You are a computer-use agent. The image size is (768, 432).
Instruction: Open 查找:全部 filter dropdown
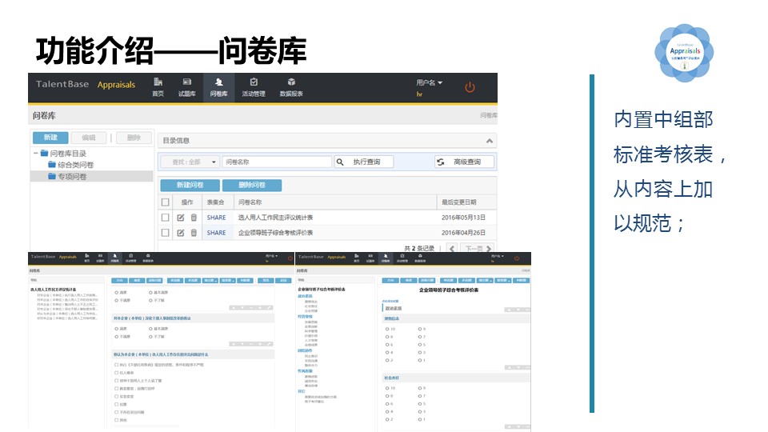click(190, 162)
